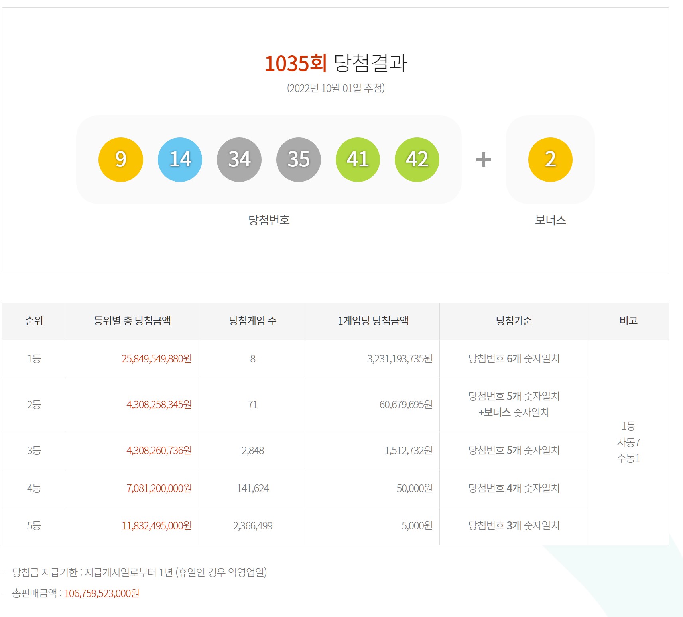Click criteria 당첨번호 3개 숫자일치
683x617 pixels.
(x=514, y=526)
